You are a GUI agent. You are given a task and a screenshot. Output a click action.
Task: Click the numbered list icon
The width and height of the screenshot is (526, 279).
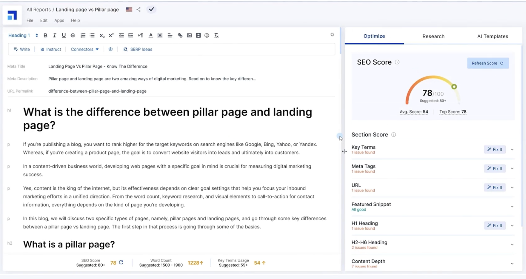[83, 35]
